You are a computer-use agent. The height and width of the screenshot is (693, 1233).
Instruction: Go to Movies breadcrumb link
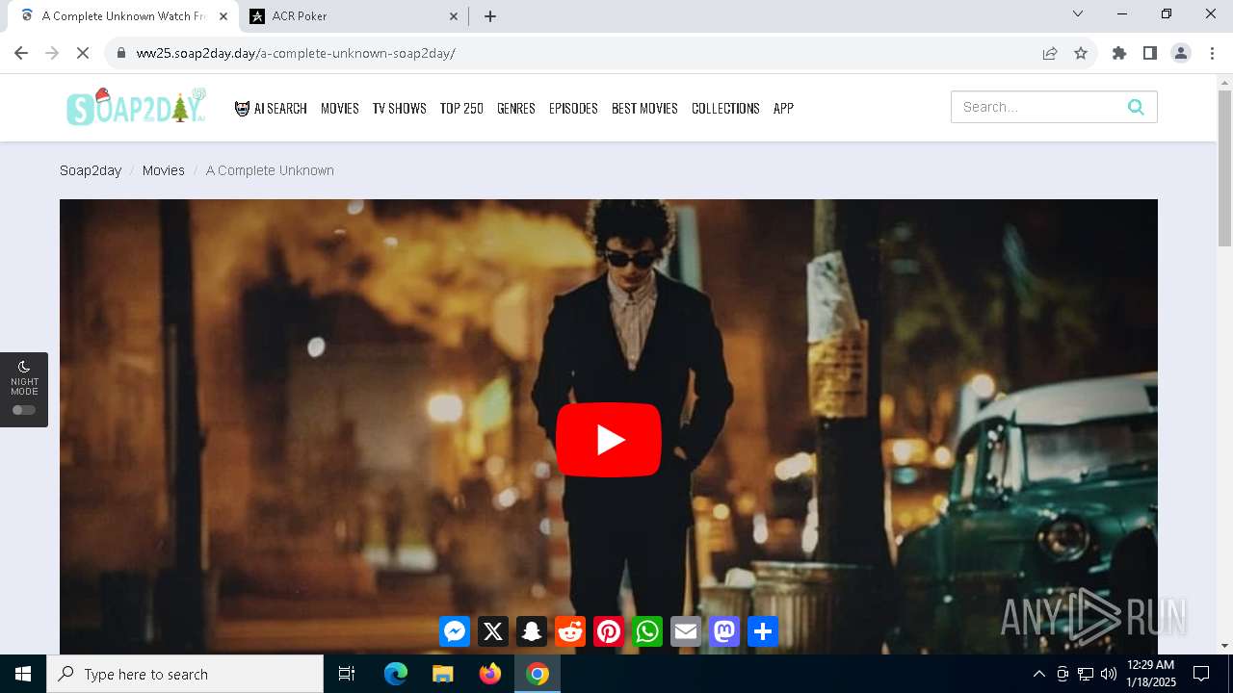coord(164,170)
